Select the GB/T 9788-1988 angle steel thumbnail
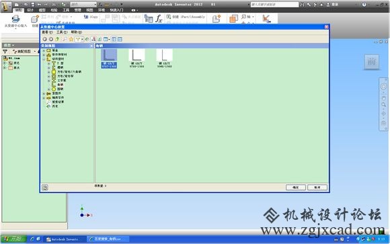Viewport: 390px width, 244px height. pyautogui.click(x=136, y=58)
